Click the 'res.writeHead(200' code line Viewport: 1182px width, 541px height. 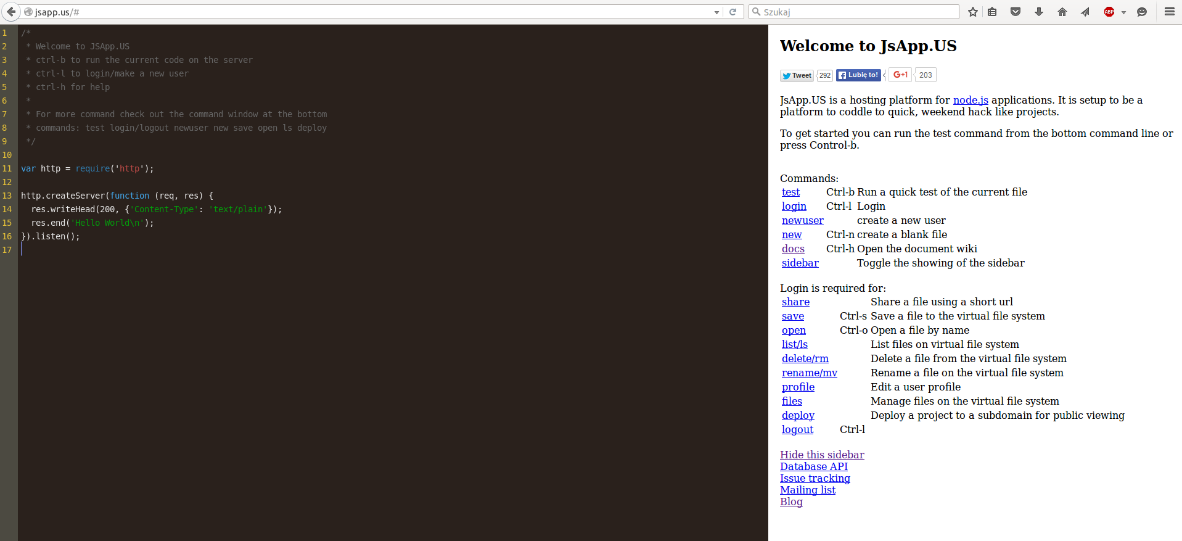157,209
